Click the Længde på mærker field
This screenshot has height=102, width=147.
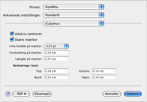[56, 59]
